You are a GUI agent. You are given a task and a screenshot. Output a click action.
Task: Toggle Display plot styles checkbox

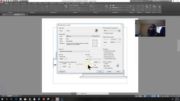tap(104, 33)
